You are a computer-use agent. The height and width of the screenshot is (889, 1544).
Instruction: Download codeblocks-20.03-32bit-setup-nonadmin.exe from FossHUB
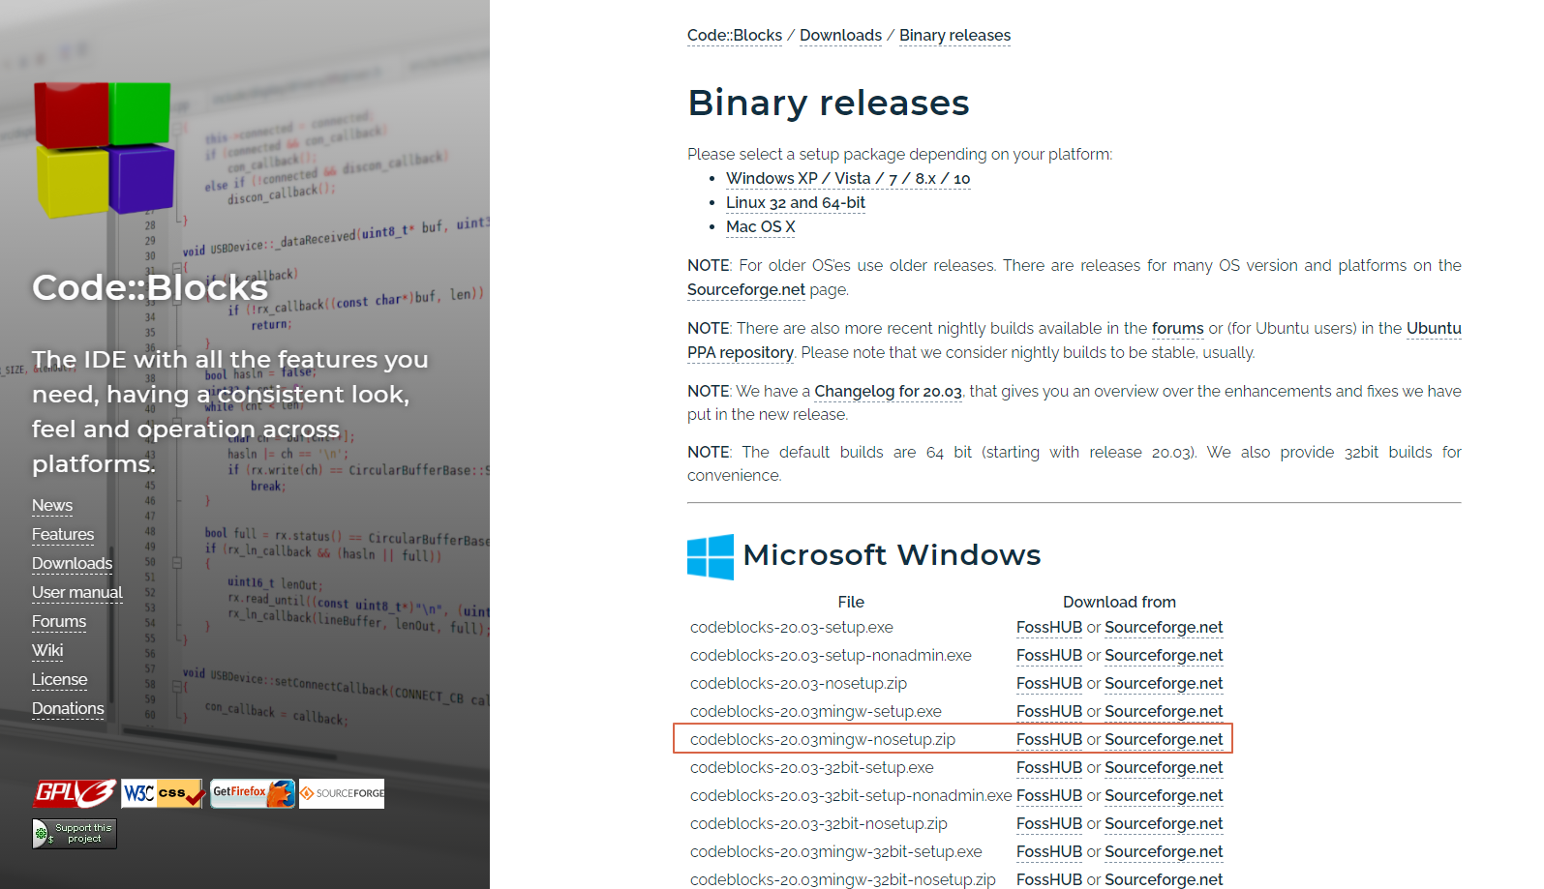point(1049,796)
